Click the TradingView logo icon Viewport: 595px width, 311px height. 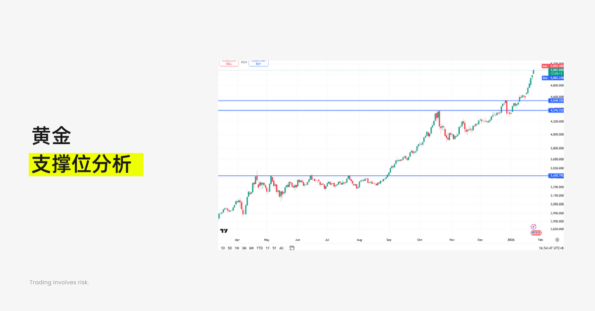[x=224, y=231]
